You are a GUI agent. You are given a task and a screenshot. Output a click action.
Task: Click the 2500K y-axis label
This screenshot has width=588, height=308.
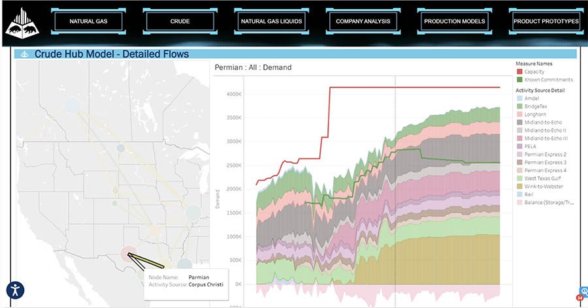pos(234,165)
